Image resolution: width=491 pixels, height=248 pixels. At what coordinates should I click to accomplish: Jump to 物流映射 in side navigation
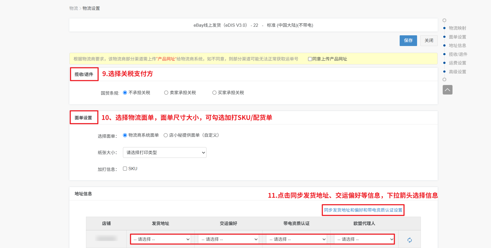[457, 28]
